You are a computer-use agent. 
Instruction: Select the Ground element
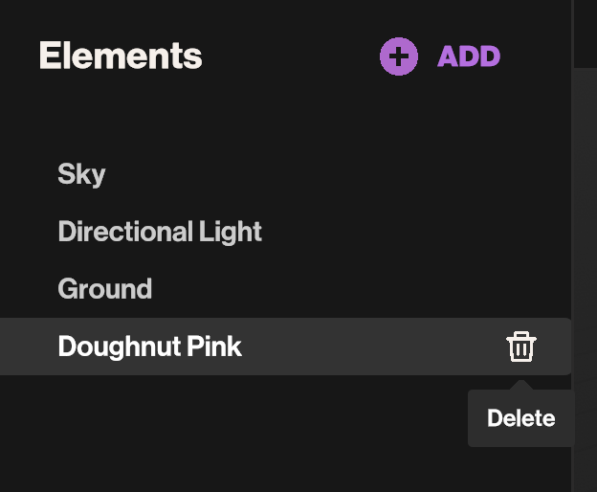(105, 289)
